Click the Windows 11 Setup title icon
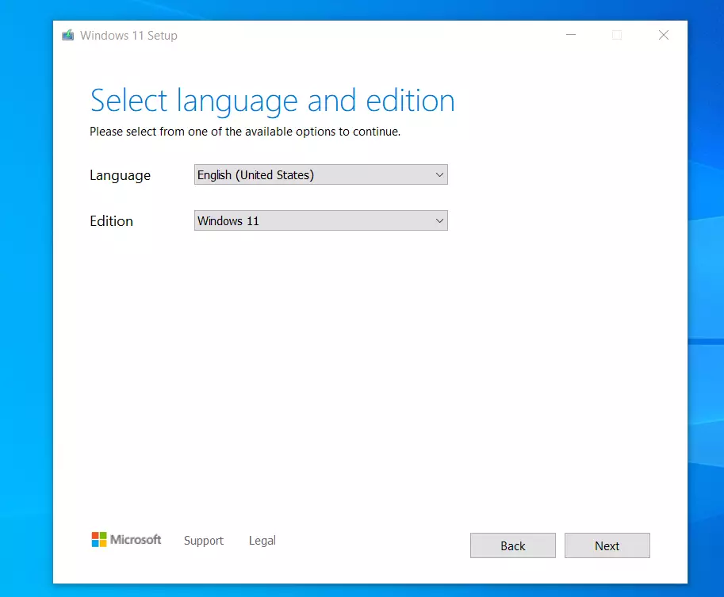Viewport: 724px width, 597px height. [68, 35]
